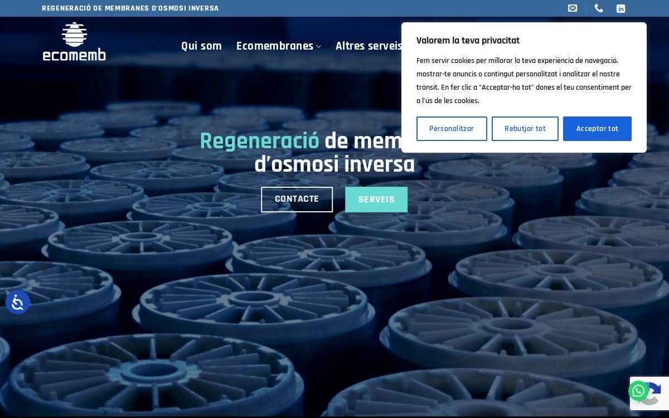669x418 pixels.
Task: Click the 'Valorem la teva privacitat' heading
Action: pos(468,41)
